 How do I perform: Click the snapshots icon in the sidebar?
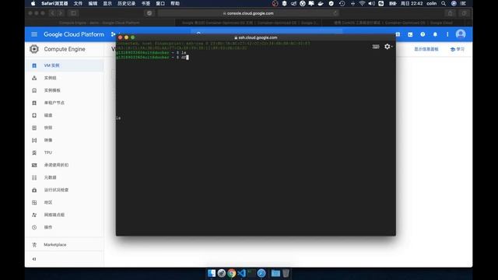click(34, 128)
